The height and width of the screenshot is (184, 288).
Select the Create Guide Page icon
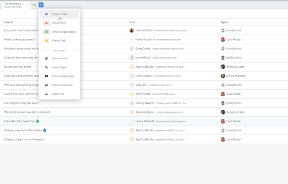pyautogui.click(x=47, y=76)
